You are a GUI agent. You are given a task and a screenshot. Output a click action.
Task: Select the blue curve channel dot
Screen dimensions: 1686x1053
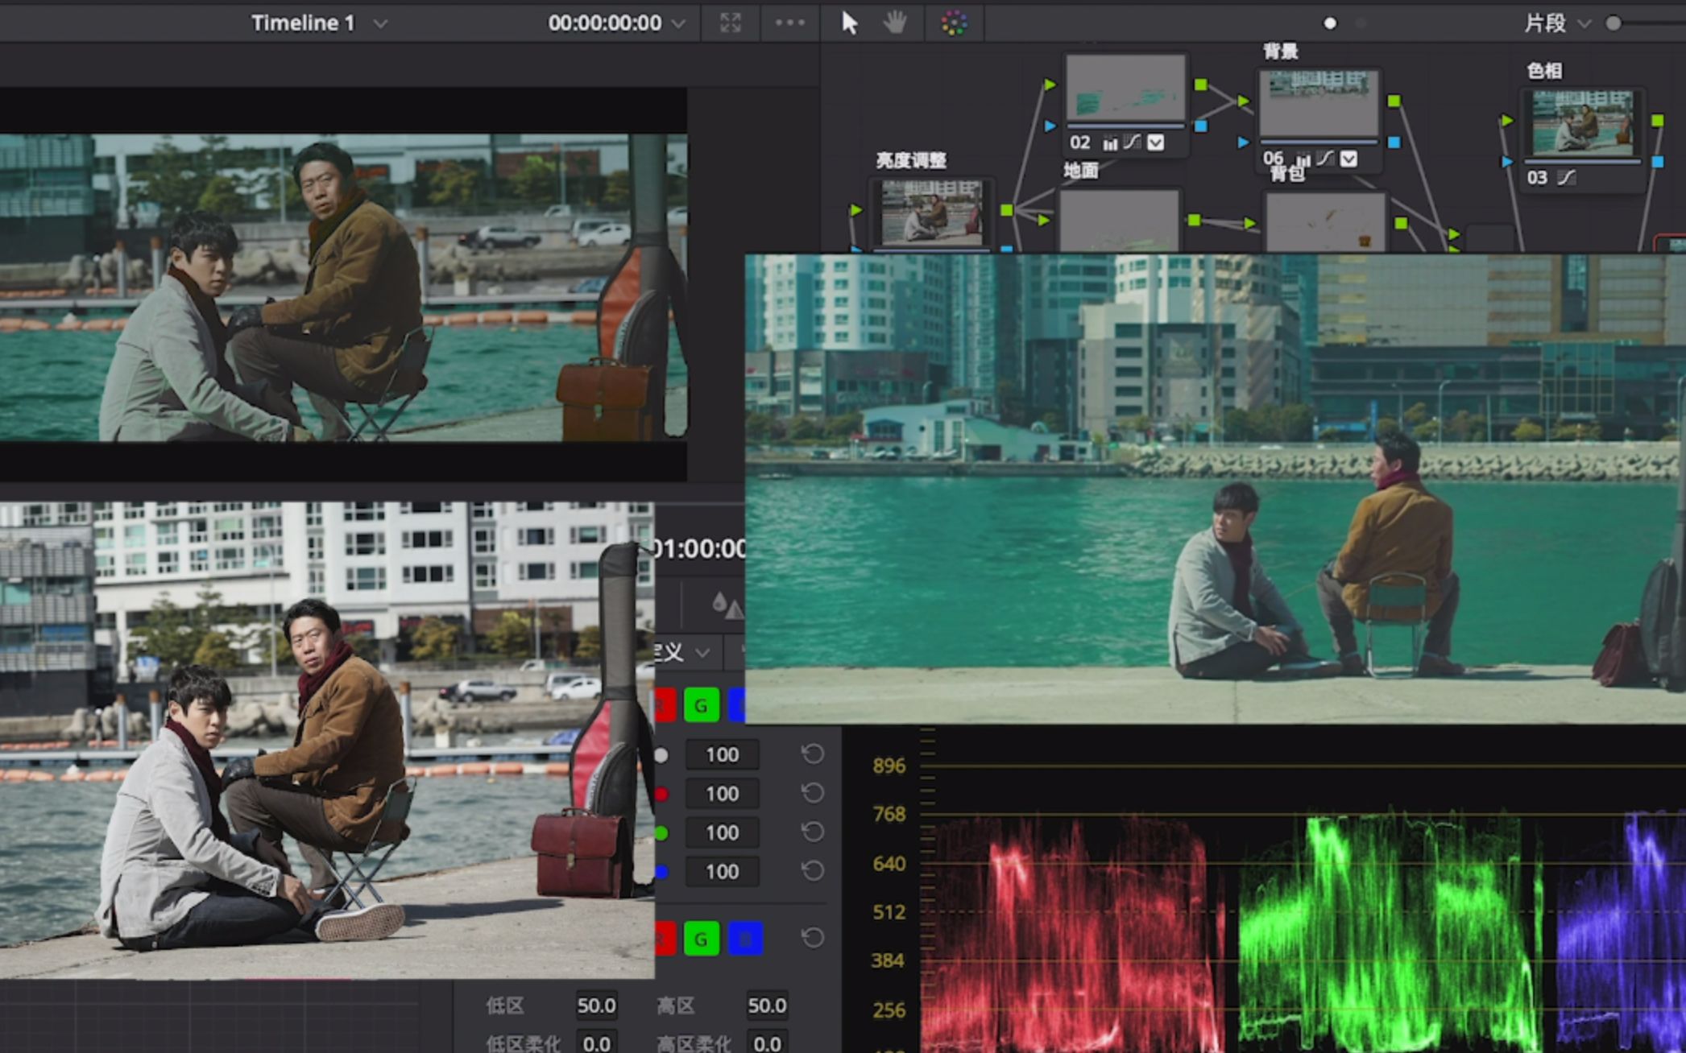click(x=661, y=871)
